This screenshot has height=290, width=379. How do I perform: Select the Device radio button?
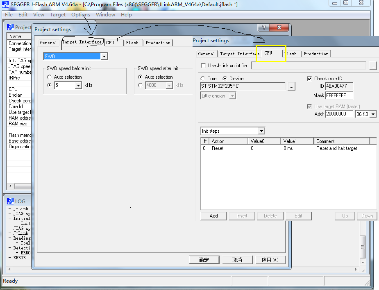pyautogui.click(x=225, y=79)
